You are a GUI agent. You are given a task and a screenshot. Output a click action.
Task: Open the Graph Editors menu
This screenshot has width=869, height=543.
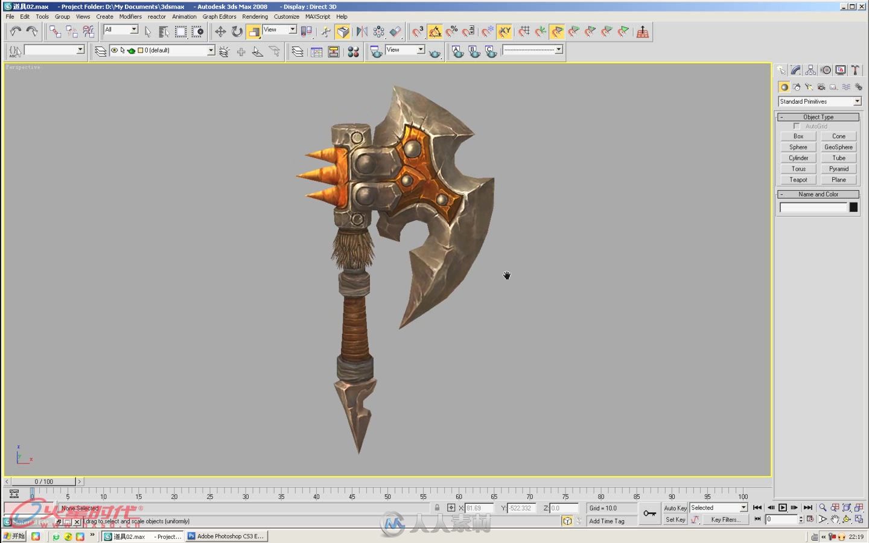tap(219, 16)
